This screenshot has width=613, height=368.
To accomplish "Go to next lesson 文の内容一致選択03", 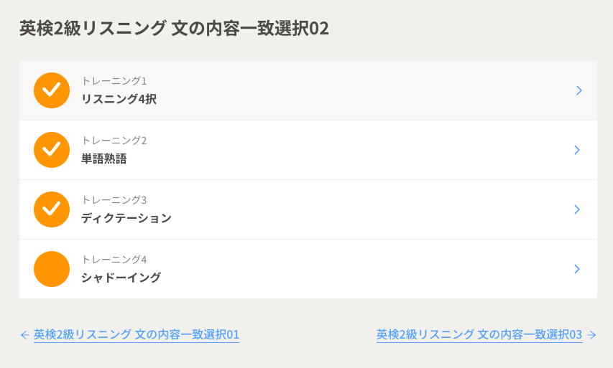I will tap(479, 335).
